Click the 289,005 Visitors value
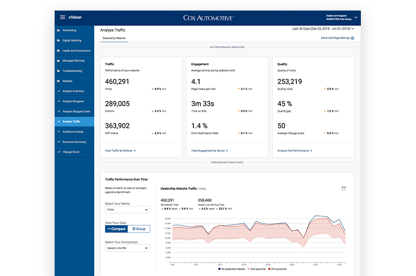The image size is (416, 276). (x=118, y=104)
